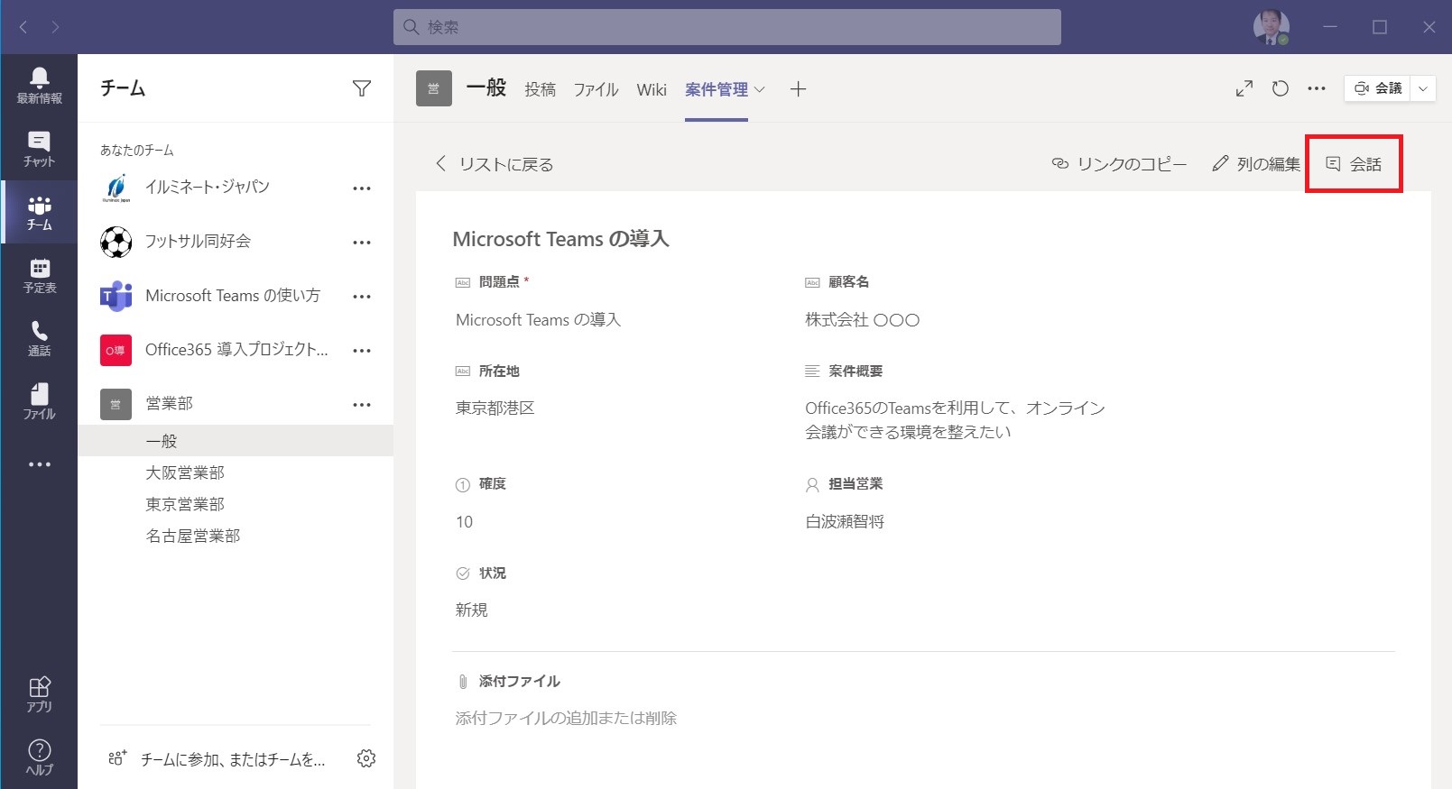Click the 状況 value 新規
This screenshot has height=789, width=1452.
(x=471, y=610)
